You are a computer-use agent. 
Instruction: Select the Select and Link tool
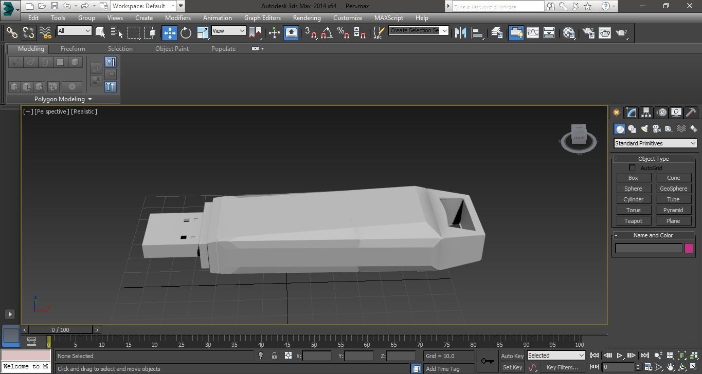(12, 32)
